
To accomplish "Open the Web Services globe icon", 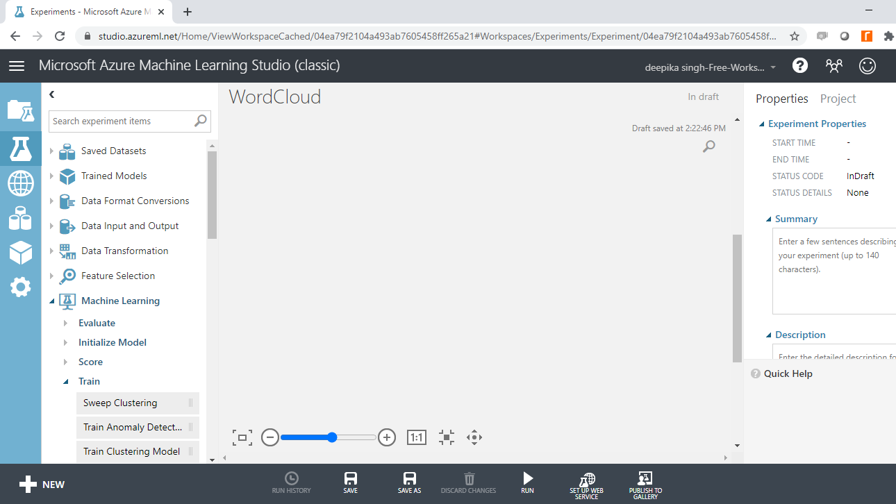I will pyautogui.click(x=20, y=184).
